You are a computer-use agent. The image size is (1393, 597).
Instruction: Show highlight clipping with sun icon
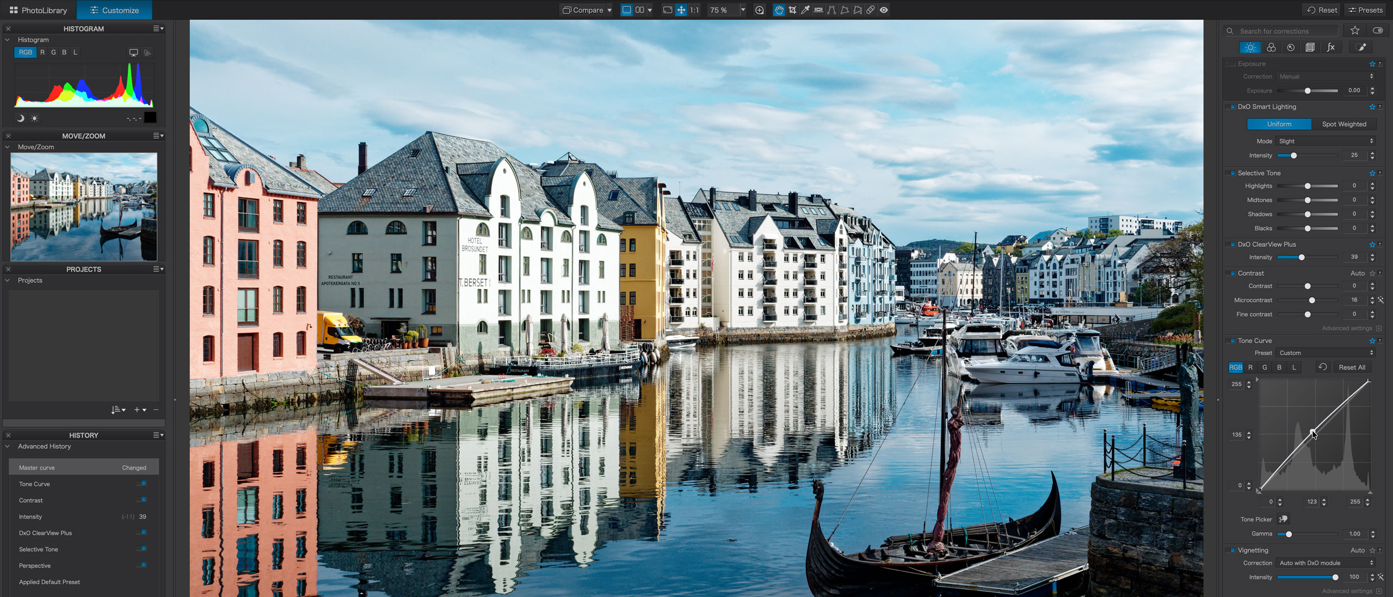[x=34, y=118]
